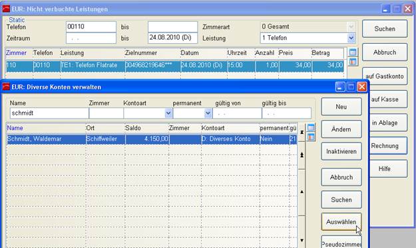
Task: Click the Uhrzeit cell 15:00
Action: (x=241, y=65)
